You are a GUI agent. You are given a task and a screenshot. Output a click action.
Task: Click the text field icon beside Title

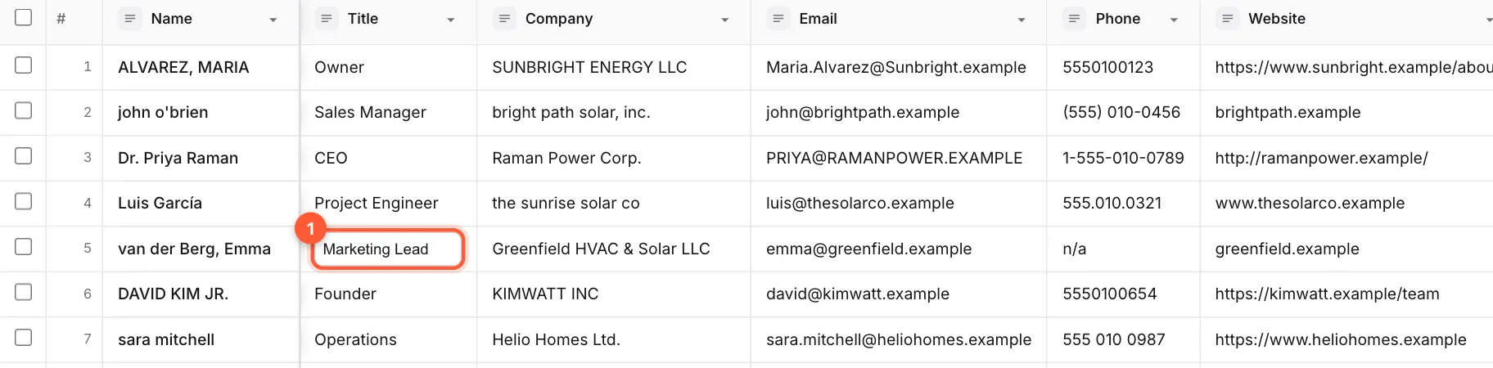[x=326, y=18]
